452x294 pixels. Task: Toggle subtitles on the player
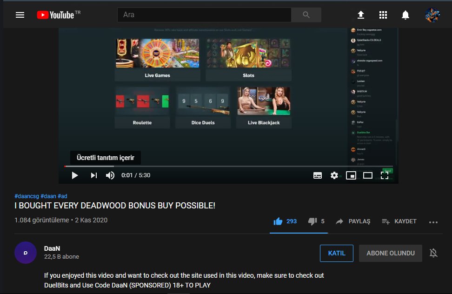[x=318, y=175]
